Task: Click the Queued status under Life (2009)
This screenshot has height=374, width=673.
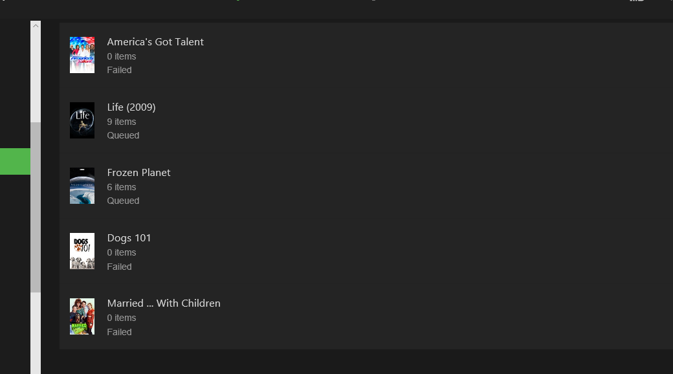Action: point(123,135)
